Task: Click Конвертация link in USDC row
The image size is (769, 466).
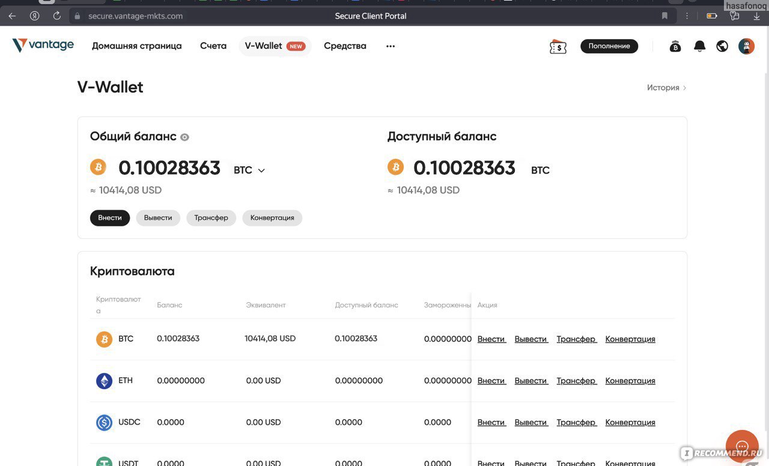Action: [630, 422]
